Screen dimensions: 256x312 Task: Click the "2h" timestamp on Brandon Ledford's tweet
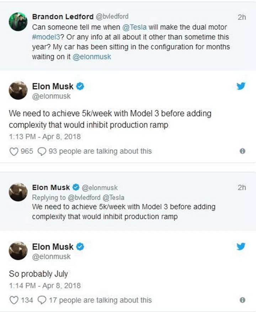point(242,17)
